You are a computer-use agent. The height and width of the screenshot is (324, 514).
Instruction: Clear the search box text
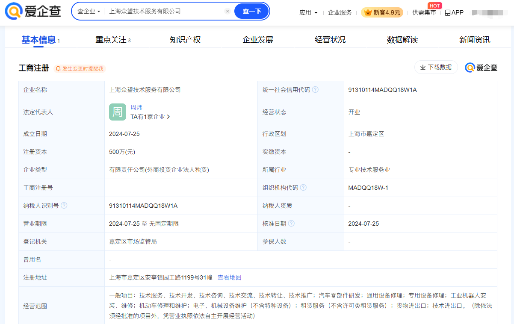(227, 11)
